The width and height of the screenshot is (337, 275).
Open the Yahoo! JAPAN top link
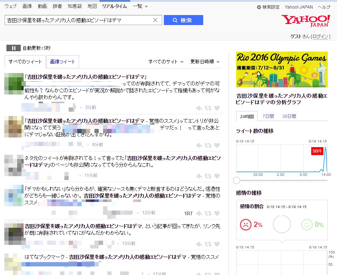(x=299, y=7)
